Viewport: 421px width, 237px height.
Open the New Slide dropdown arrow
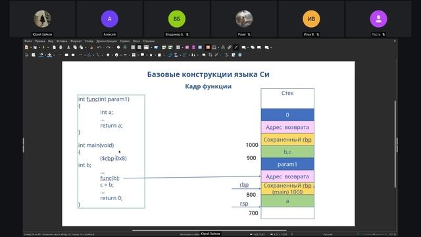[248, 47]
